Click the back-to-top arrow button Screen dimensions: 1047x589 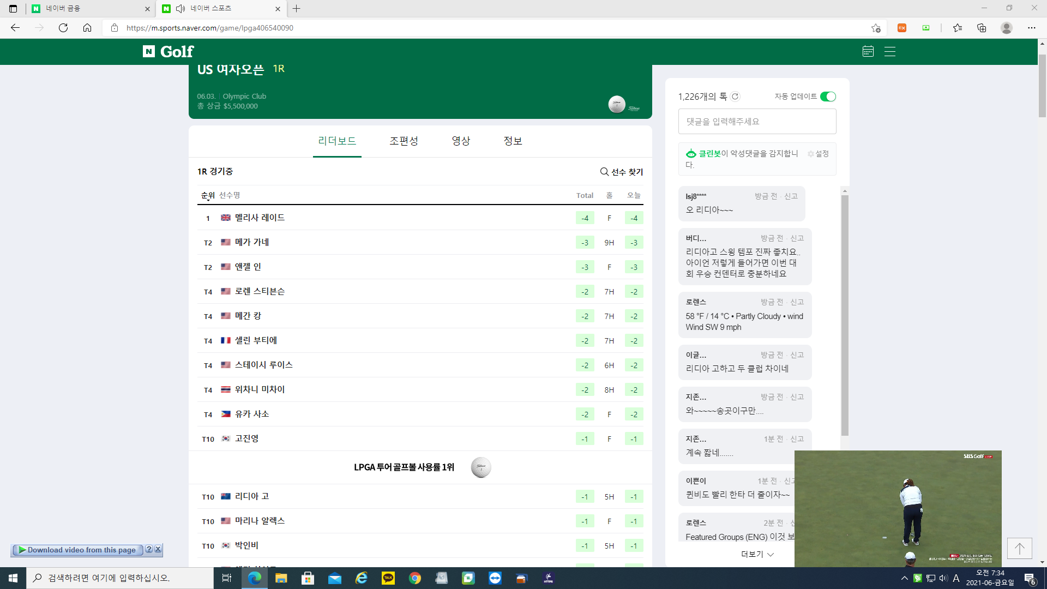[x=1019, y=548]
